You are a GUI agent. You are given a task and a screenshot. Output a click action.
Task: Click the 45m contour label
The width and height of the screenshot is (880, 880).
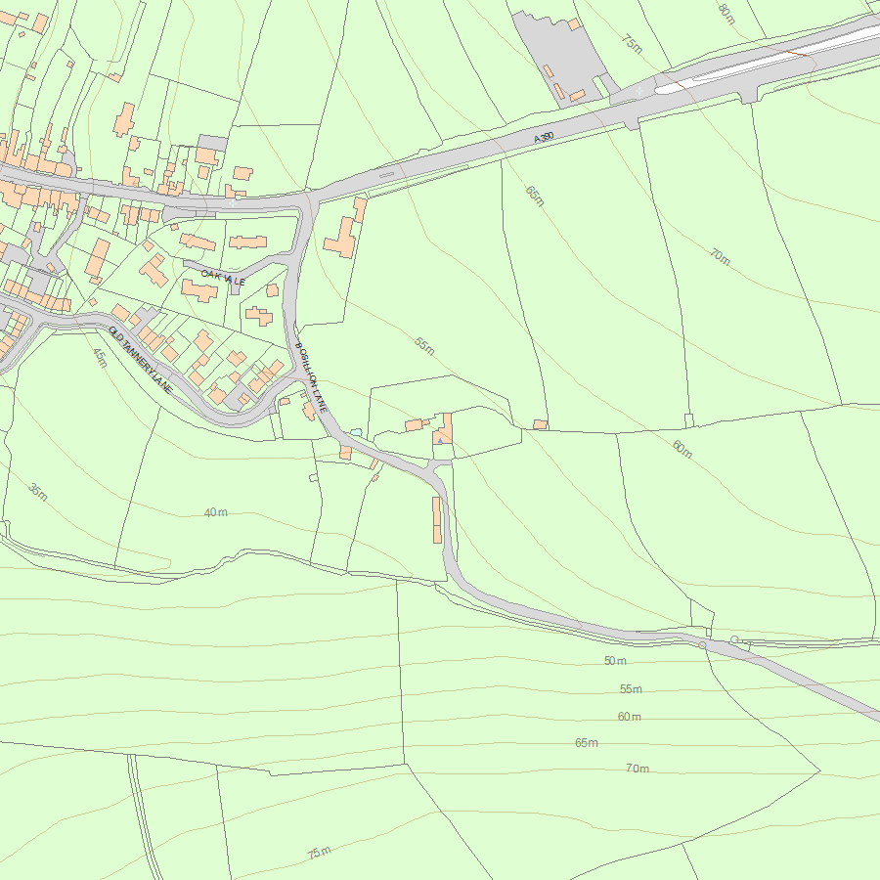click(x=100, y=358)
